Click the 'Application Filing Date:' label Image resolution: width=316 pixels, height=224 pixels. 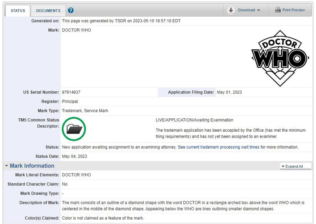point(191,92)
